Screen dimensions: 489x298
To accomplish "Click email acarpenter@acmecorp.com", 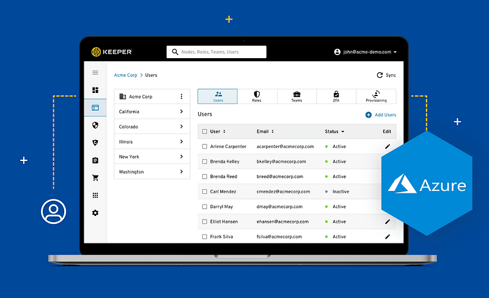I will pos(285,147).
